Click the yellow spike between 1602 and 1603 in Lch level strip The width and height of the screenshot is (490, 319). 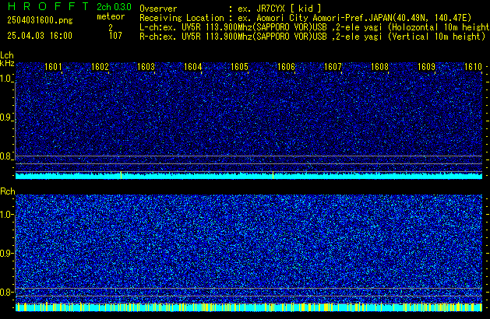click(121, 175)
